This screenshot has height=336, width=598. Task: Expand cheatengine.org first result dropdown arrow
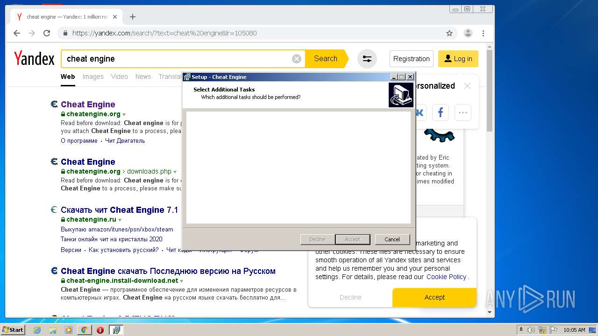point(124,114)
